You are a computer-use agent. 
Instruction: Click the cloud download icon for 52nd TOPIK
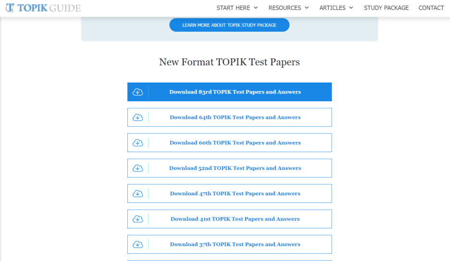[138, 168]
